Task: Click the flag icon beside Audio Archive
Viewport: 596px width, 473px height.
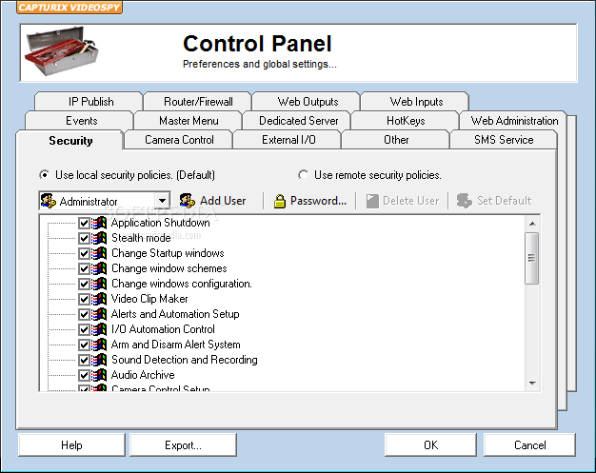Action: 99,375
